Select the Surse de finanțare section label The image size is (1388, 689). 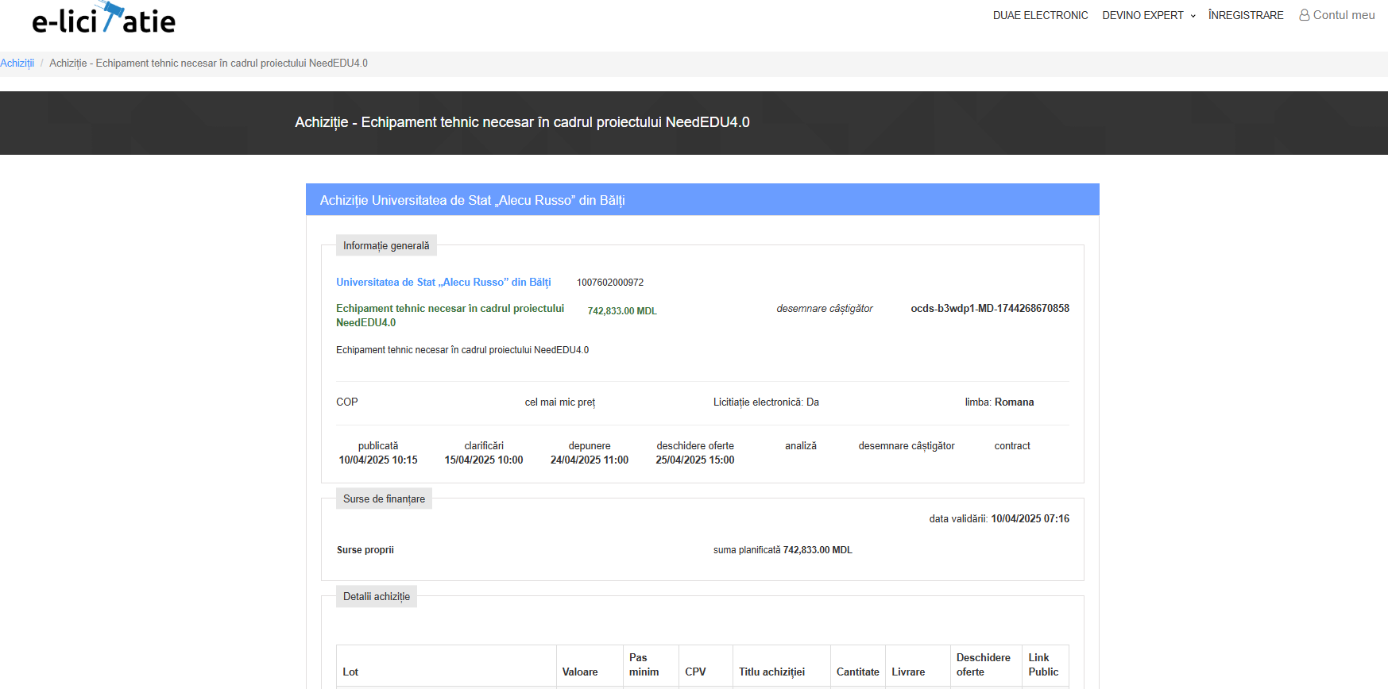point(384,498)
